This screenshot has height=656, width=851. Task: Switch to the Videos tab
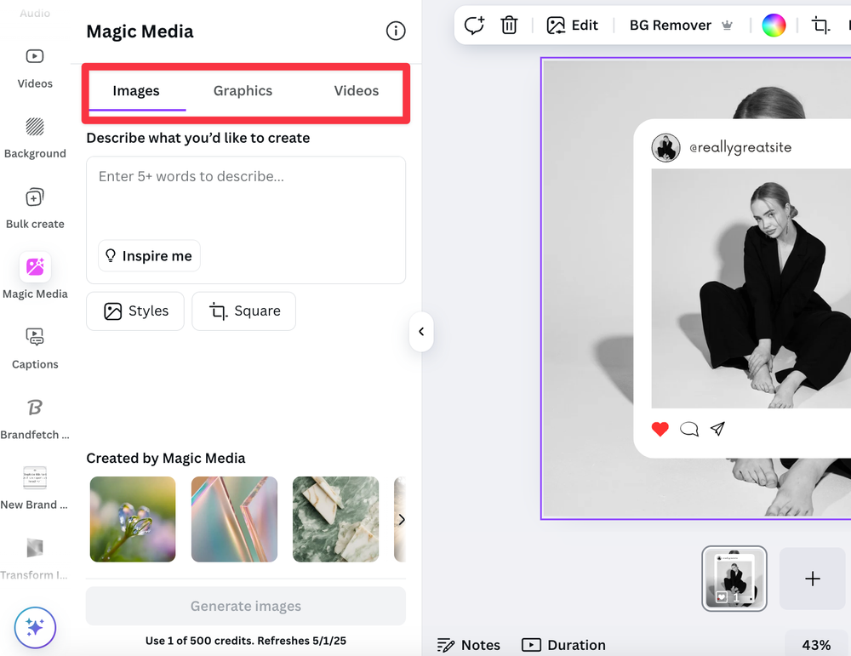pos(356,90)
